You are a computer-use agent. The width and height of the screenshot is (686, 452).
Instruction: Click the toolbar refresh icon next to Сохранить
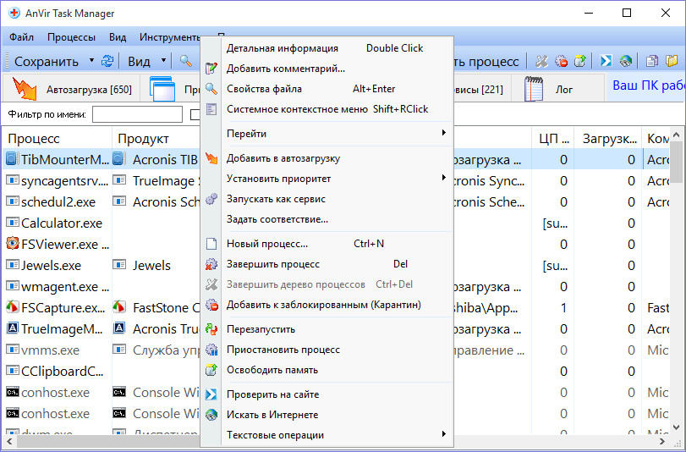[107, 61]
